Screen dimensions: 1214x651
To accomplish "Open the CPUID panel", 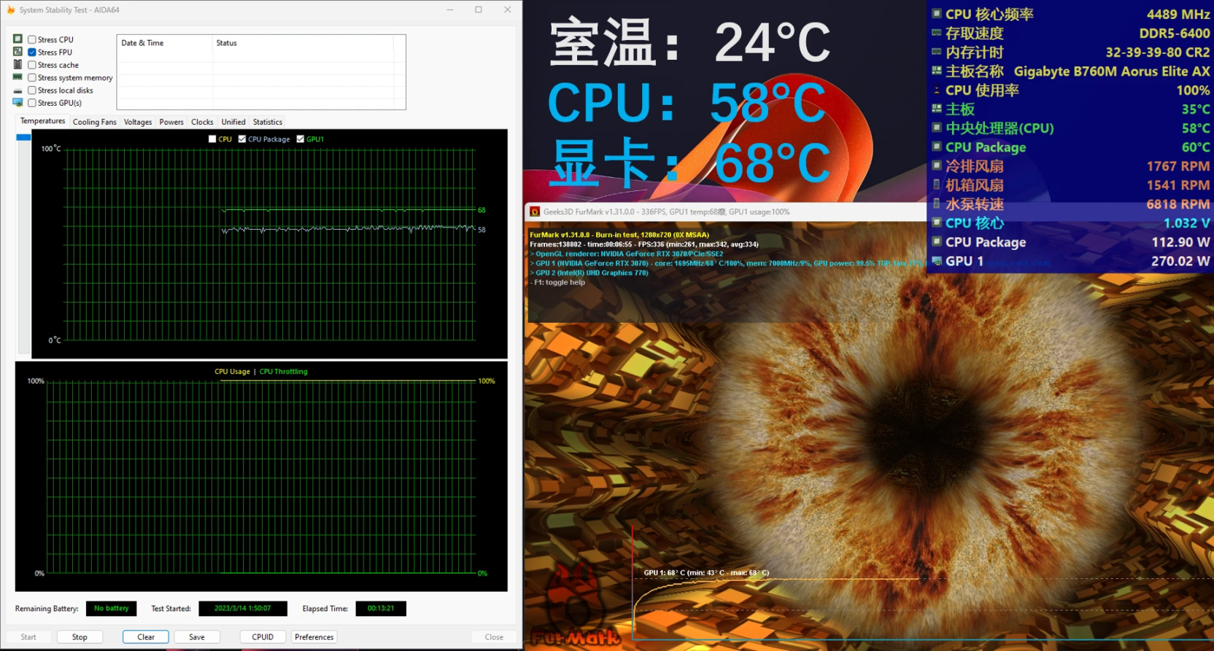I will [263, 637].
